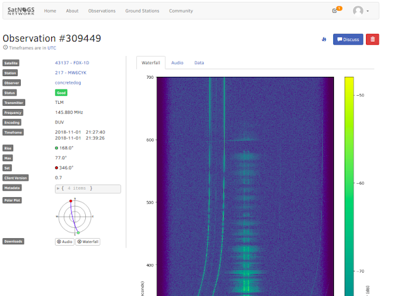Expand the Metadata 4 items tree
This screenshot has height=296, width=404.
[88, 188]
